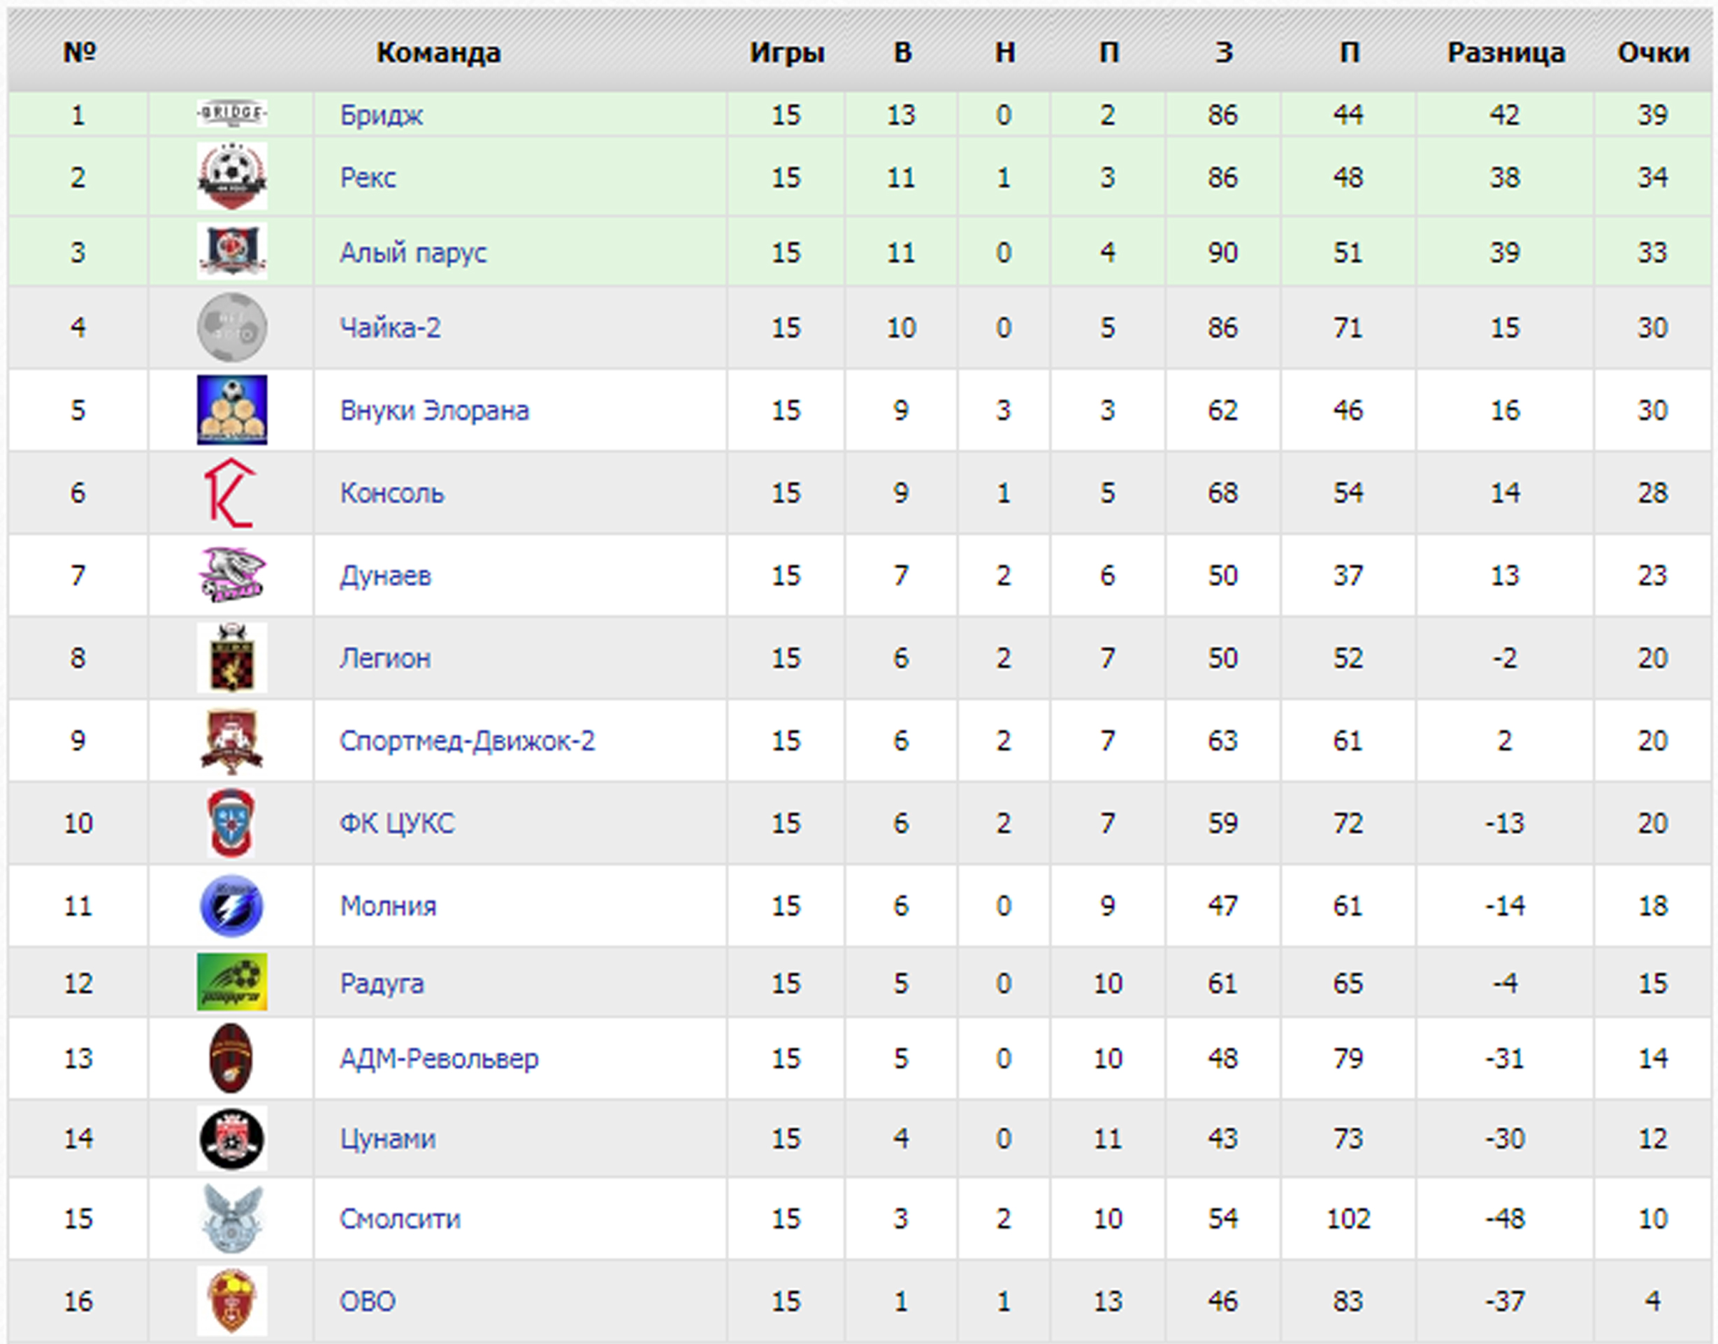This screenshot has height=1344, width=1718.
Task: Open the Алый парус team crest
Action: click(231, 251)
